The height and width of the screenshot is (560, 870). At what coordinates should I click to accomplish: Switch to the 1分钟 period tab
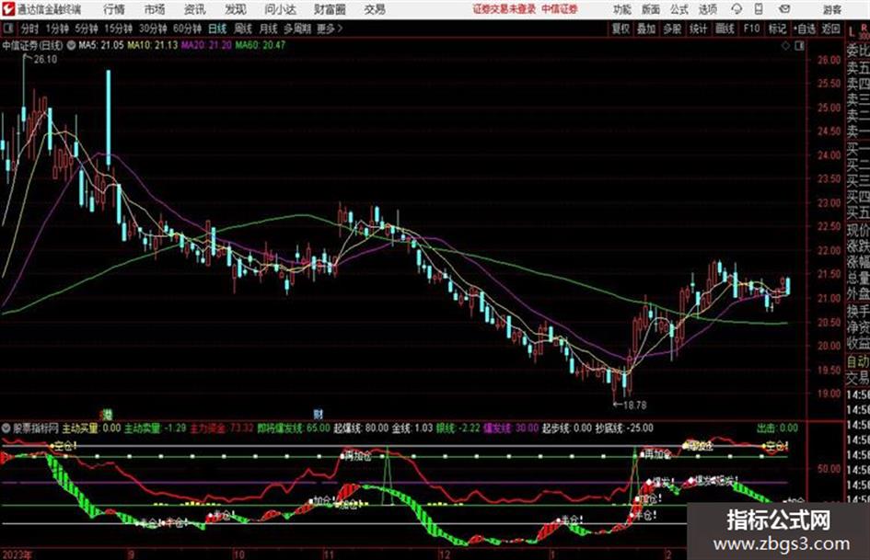click(56, 29)
